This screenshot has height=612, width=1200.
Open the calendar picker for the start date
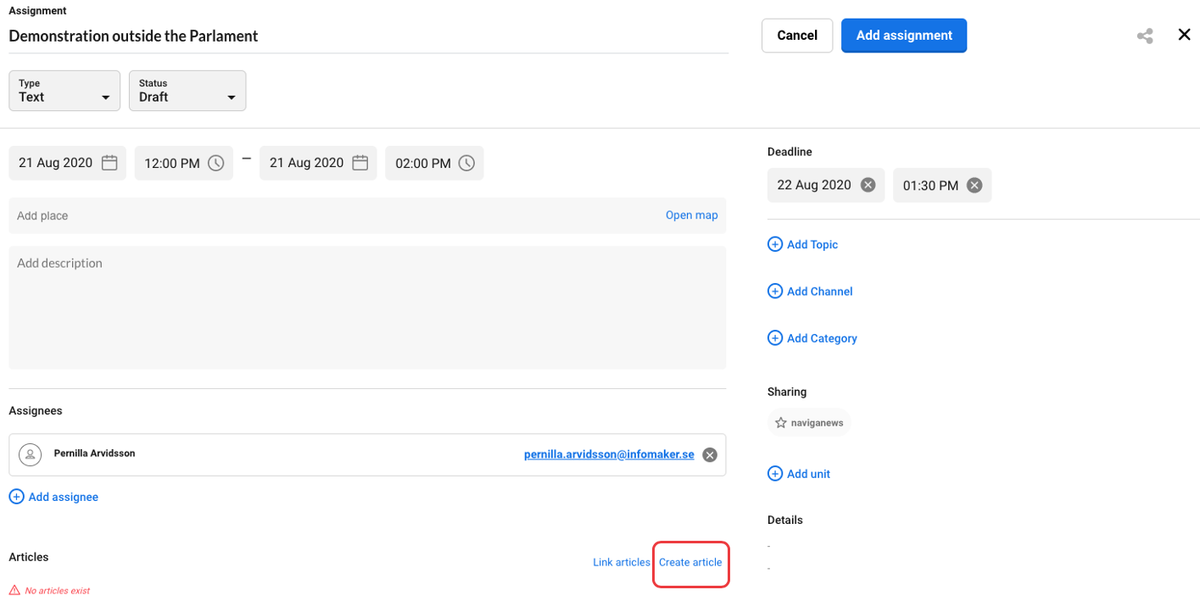tap(110, 162)
